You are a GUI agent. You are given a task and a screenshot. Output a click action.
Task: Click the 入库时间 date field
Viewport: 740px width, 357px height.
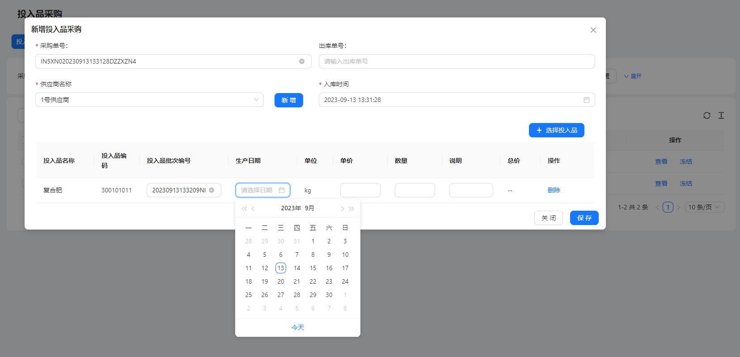(457, 100)
